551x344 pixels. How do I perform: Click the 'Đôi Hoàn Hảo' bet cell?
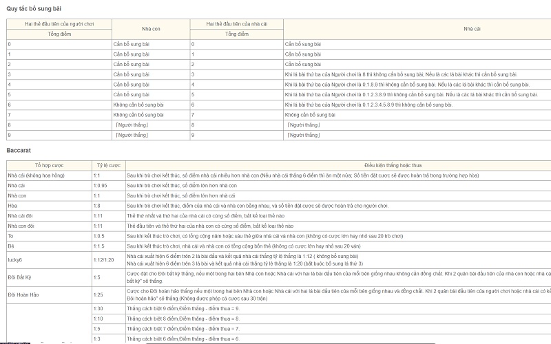point(23,295)
